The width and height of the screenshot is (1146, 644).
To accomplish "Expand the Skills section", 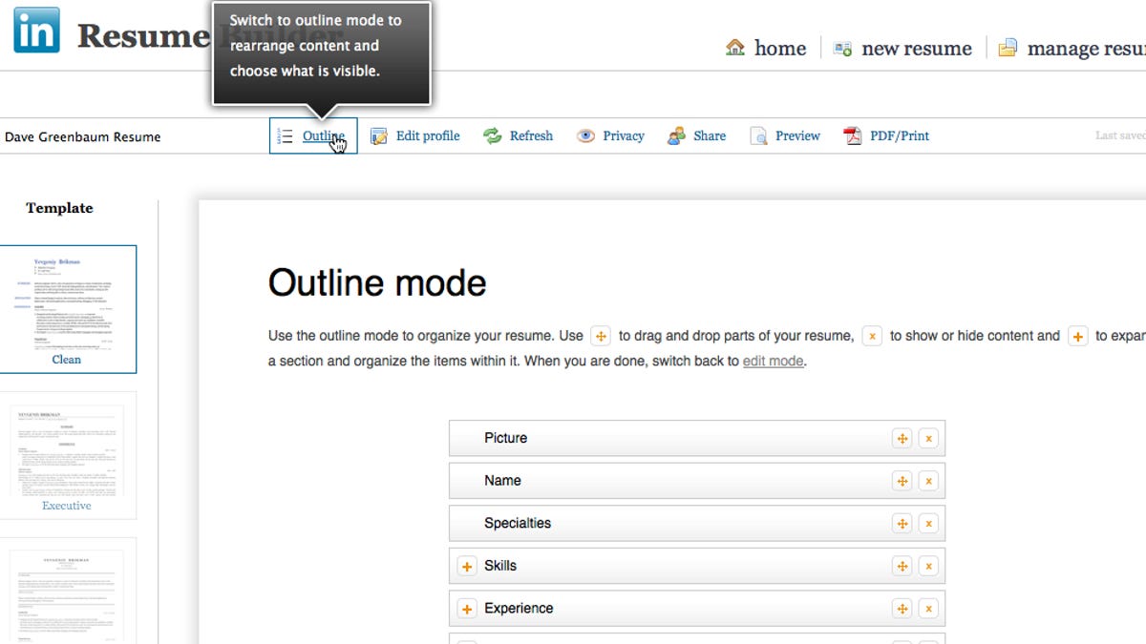I will 467,566.
